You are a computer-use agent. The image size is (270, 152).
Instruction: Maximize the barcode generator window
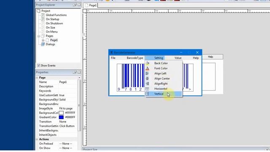click(189, 52)
